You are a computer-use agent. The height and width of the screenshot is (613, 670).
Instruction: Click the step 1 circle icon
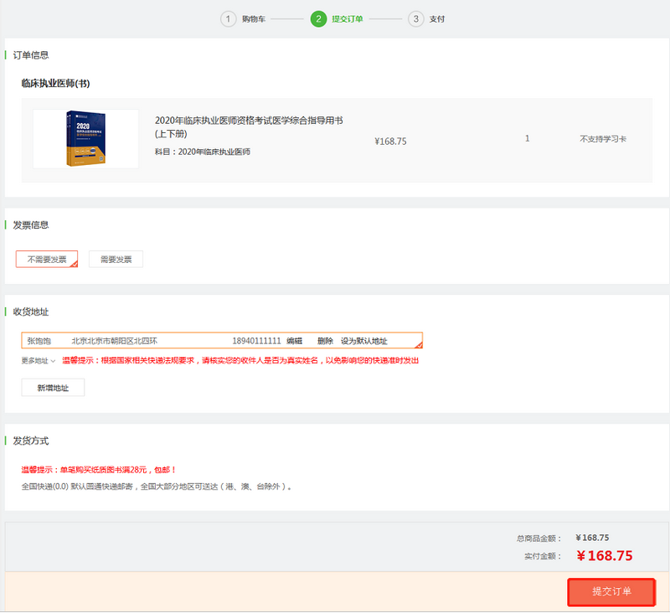(229, 18)
